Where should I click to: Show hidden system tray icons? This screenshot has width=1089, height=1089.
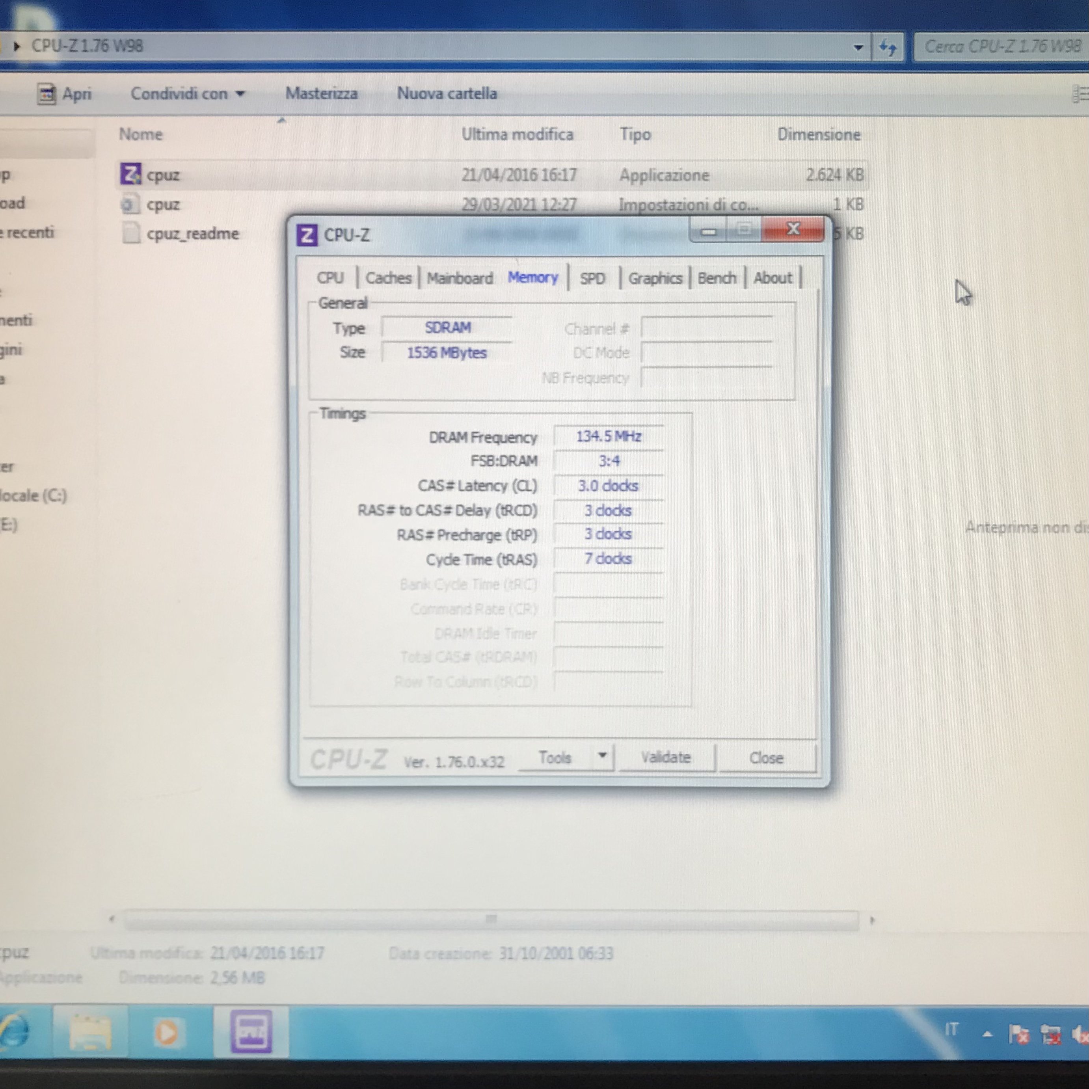tap(988, 1034)
